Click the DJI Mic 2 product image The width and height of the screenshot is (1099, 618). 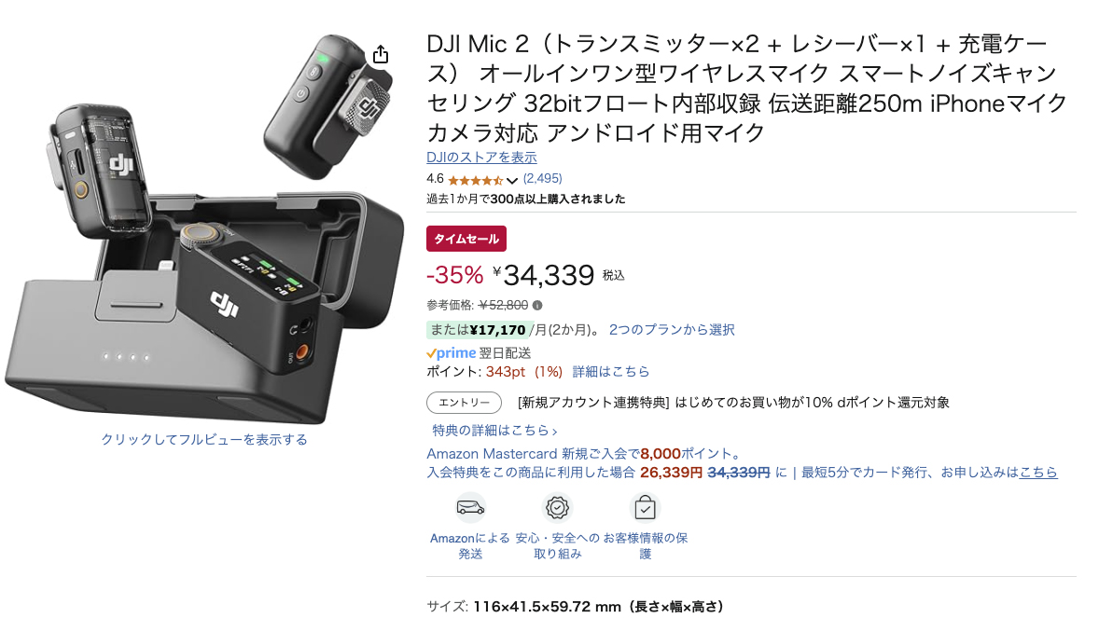click(x=204, y=229)
